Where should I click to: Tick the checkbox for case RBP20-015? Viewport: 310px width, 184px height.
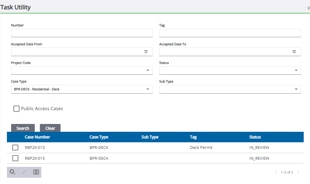(15, 158)
